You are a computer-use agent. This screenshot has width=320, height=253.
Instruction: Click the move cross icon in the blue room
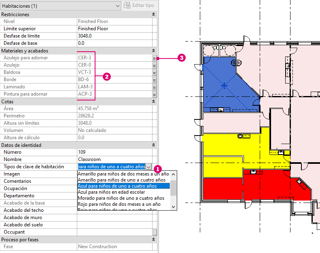click(224, 86)
